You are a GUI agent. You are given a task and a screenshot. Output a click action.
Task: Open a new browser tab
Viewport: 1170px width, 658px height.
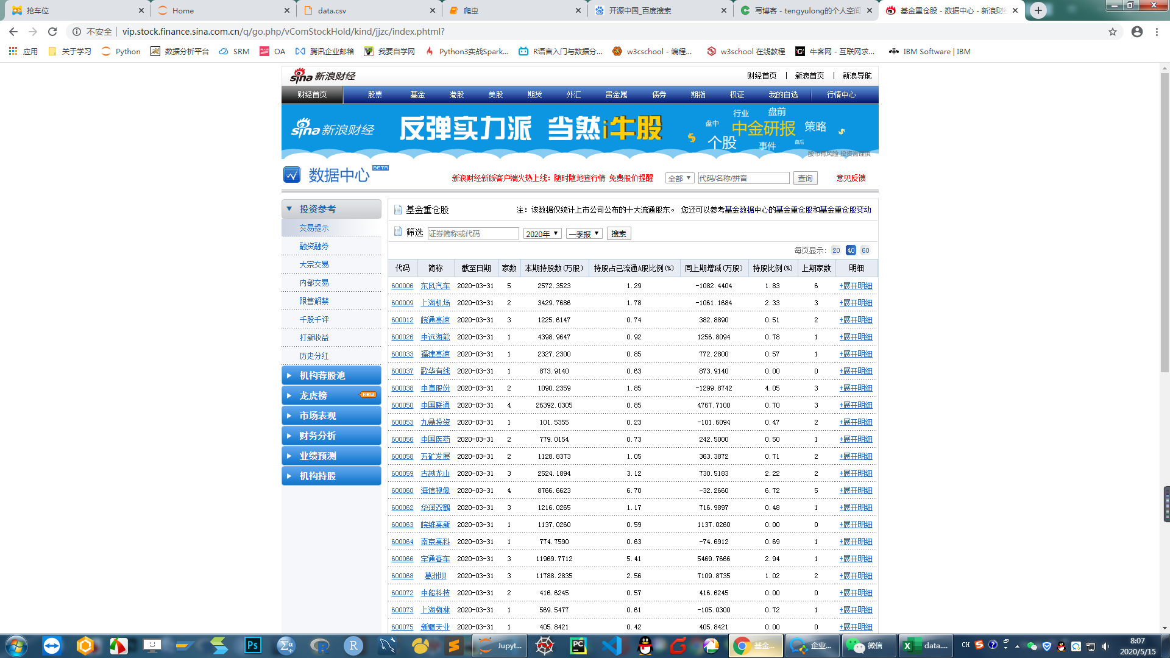coord(1038,10)
